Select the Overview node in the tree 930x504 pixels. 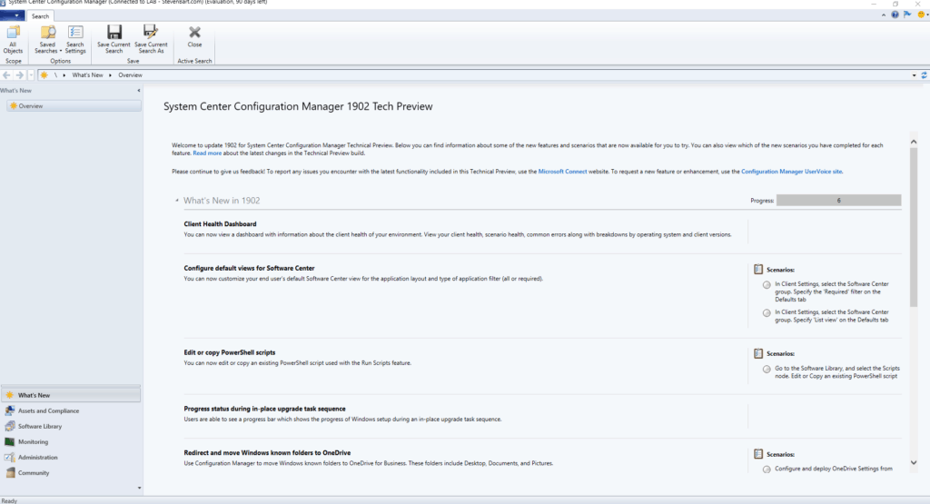pos(74,106)
